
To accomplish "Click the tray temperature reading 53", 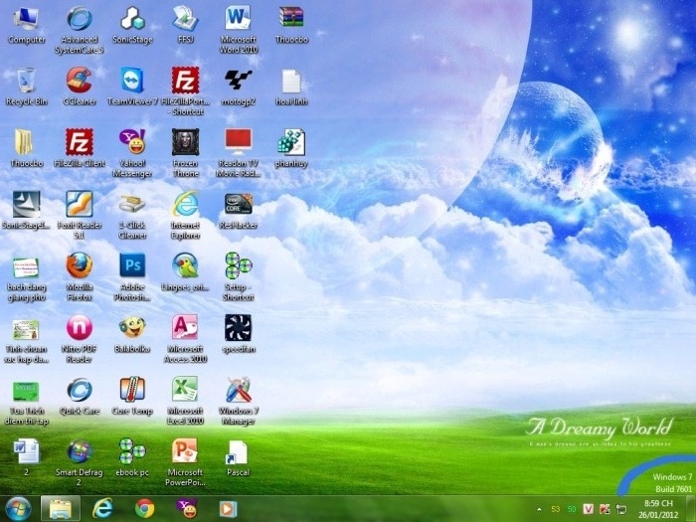I will [555, 509].
